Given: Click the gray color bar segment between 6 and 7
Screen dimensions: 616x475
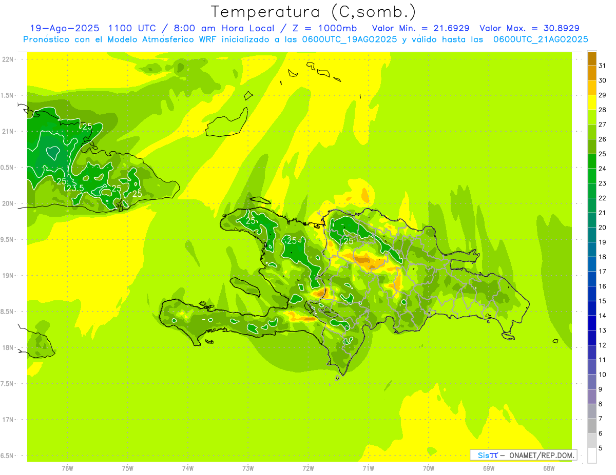Looking at the screenshot, I should (592, 426).
